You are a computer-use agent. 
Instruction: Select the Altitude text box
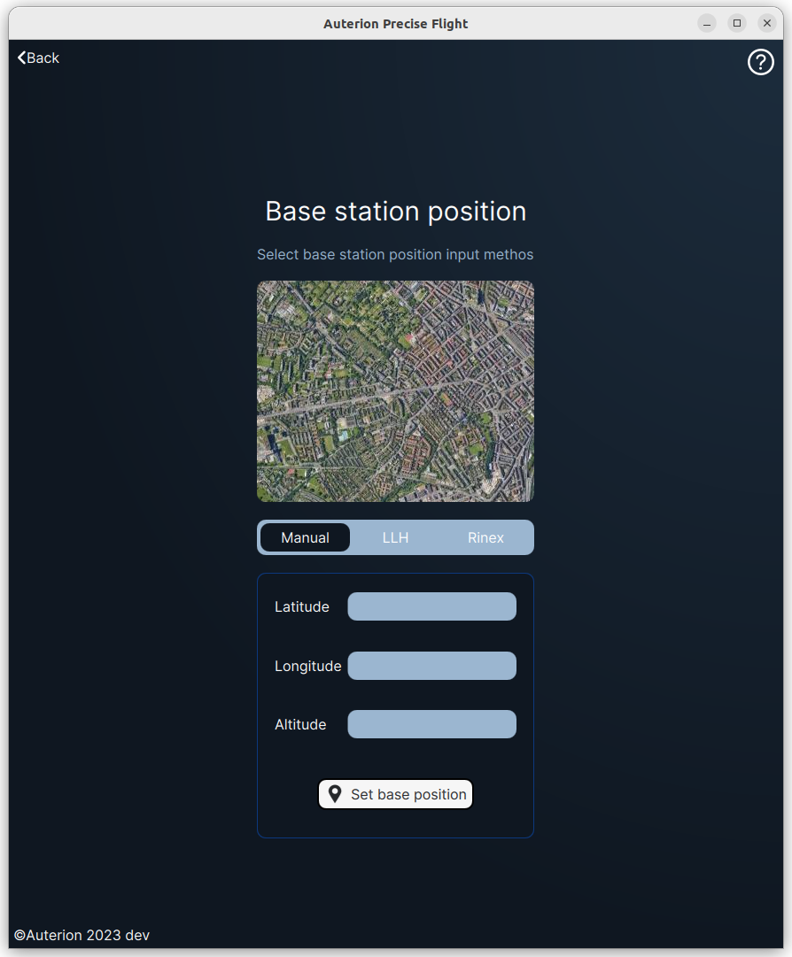431,724
